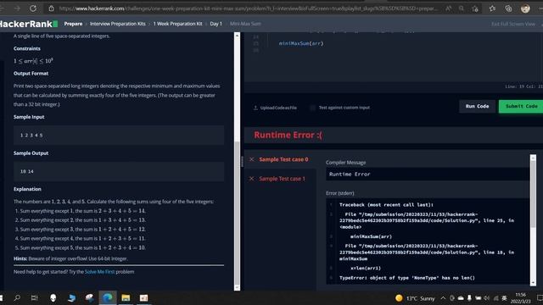543x305 pixels.
Task: Click Mini-Max Sum breadcrumb
Action: (245, 24)
